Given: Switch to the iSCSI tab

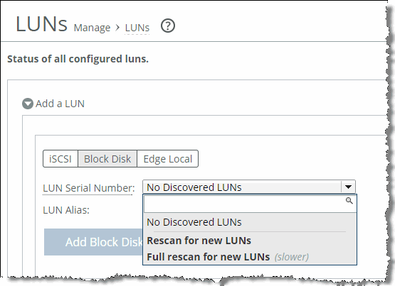Looking at the screenshot, I should 60,159.
